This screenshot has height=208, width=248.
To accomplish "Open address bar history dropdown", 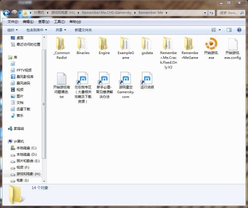I will point(205,13).
